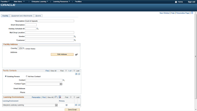Show previous row in Facility Contacts
The width and height of the screenshot is (197, 111).
point(66,71)
